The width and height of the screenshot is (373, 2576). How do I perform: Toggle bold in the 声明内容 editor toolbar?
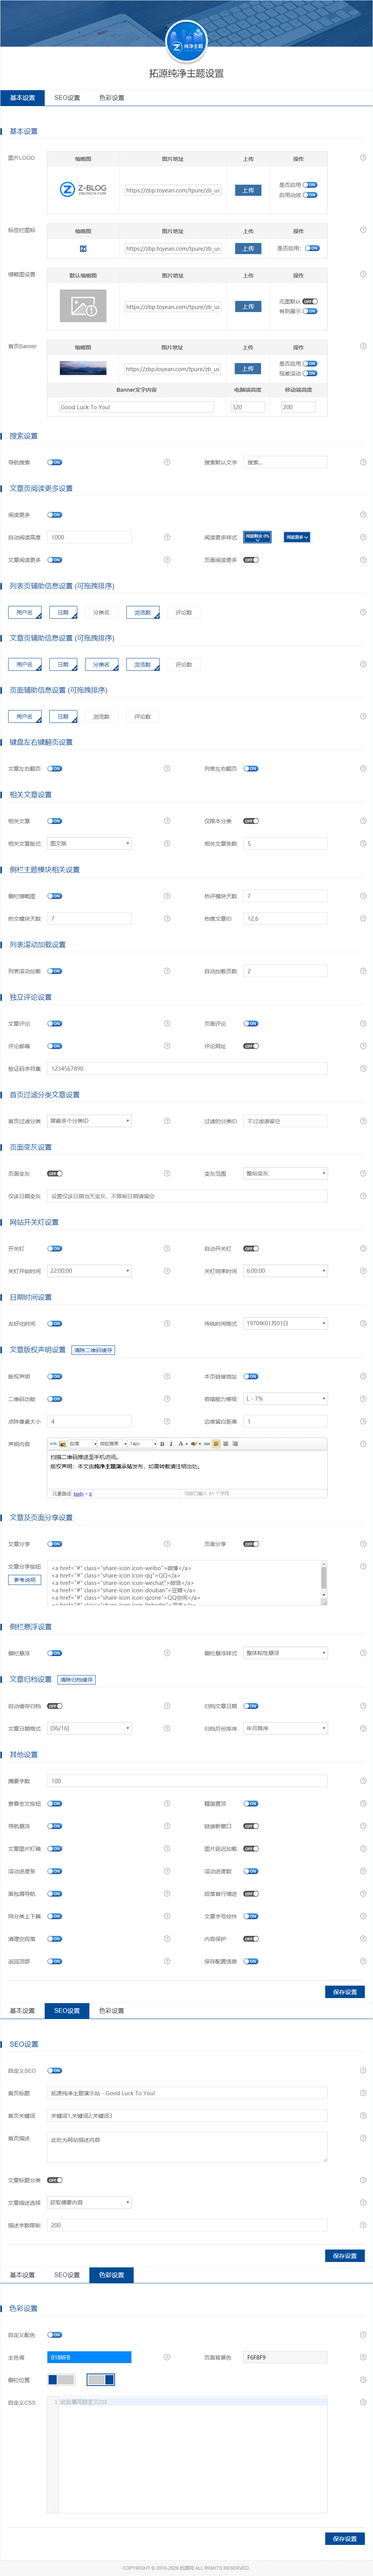[x=162, y=1444]
